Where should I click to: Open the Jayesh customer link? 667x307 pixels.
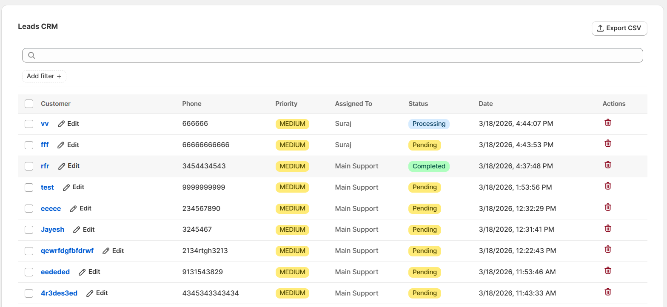pos(52,229)
